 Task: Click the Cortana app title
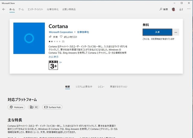(58, 26)
